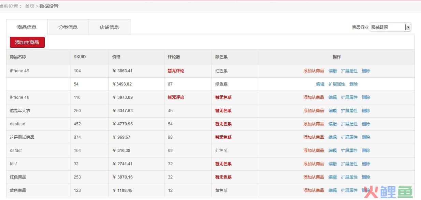Screen dimensions: 421x200
Task: Switch to the 商品信息 tab
Action: tap(27, 27)
